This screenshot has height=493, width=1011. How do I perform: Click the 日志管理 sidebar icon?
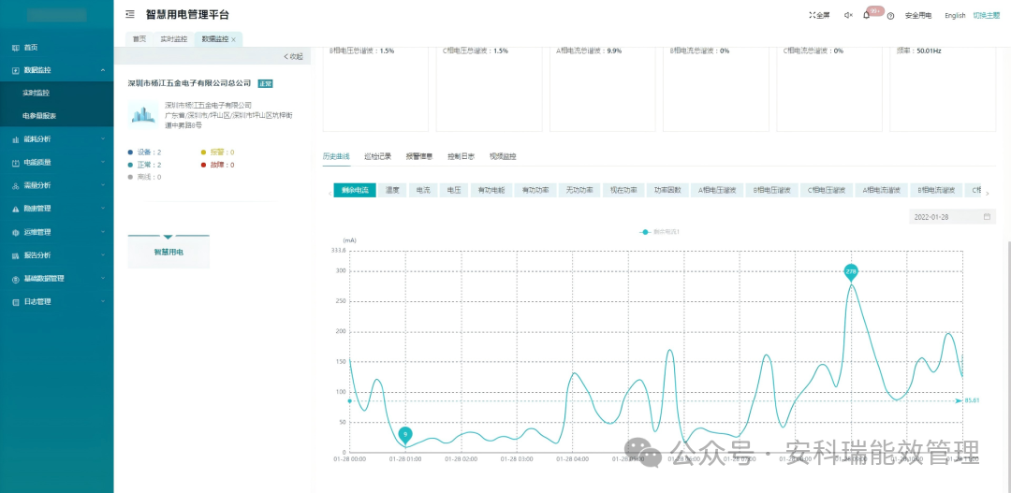[16, 301]
